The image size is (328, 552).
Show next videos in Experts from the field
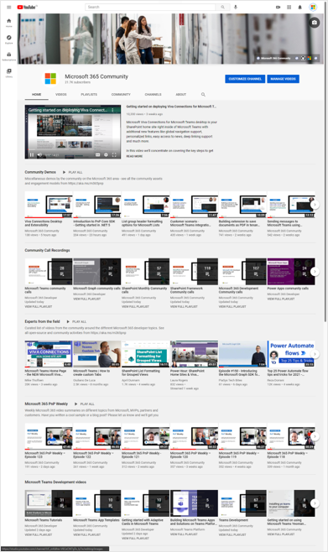[x=315, y=354]
